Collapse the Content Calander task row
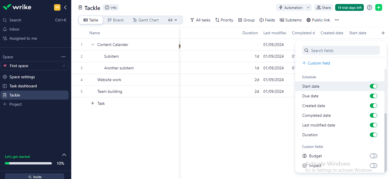 (92, 45)
